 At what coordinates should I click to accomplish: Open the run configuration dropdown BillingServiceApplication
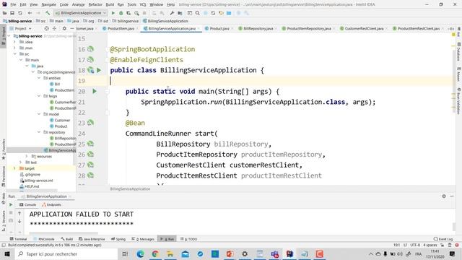(80, 13)
